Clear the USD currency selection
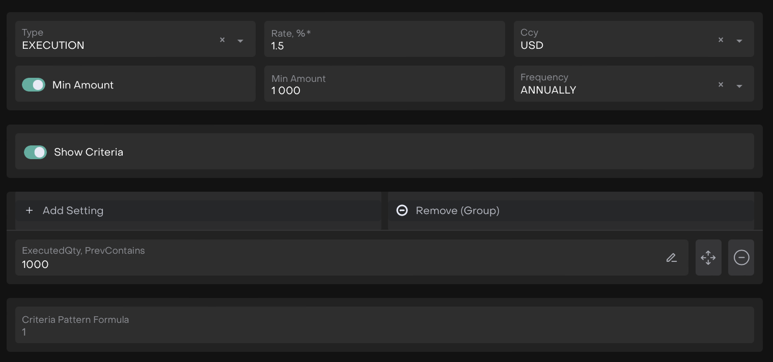 click(x=721, y=40)
